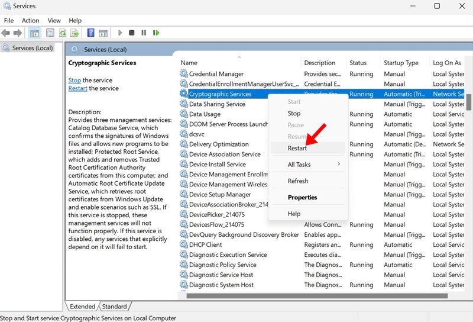Open the Action menu
Viewport: 473px width, 322px height.
click(x=30, y=21)
